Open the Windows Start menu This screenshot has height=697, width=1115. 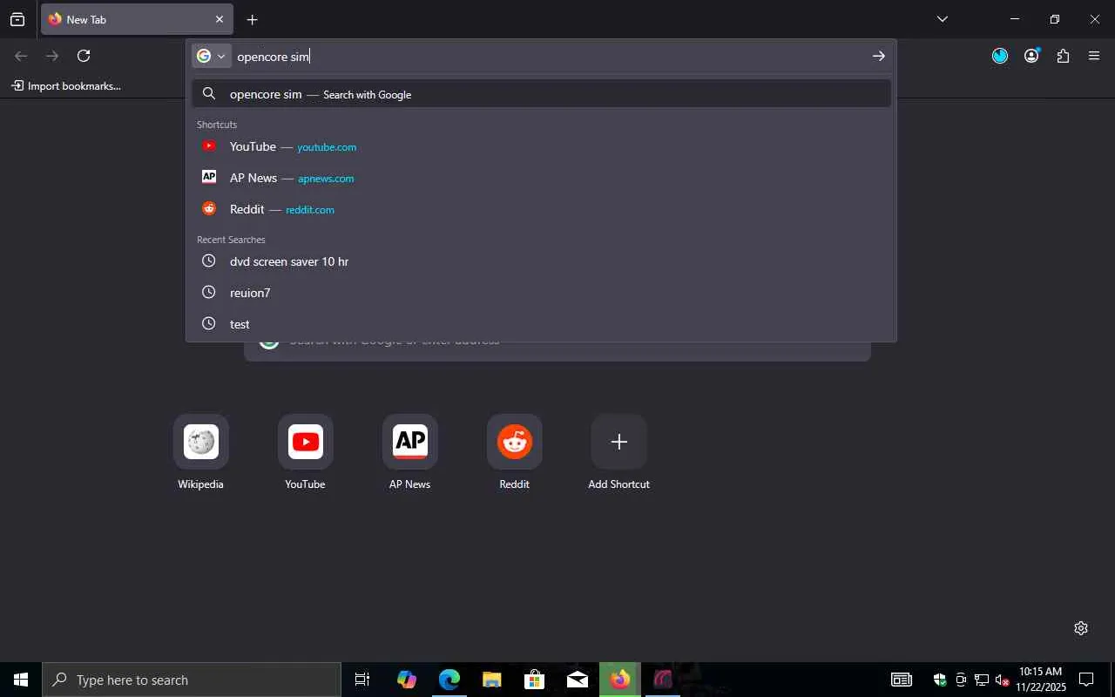pyautogui.click(x=21, y=680)
